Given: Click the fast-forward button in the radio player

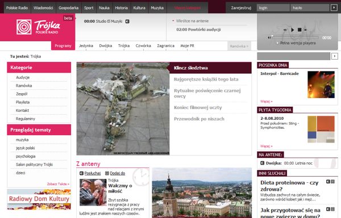Looking at the screenshot, I should pos(305,30).
